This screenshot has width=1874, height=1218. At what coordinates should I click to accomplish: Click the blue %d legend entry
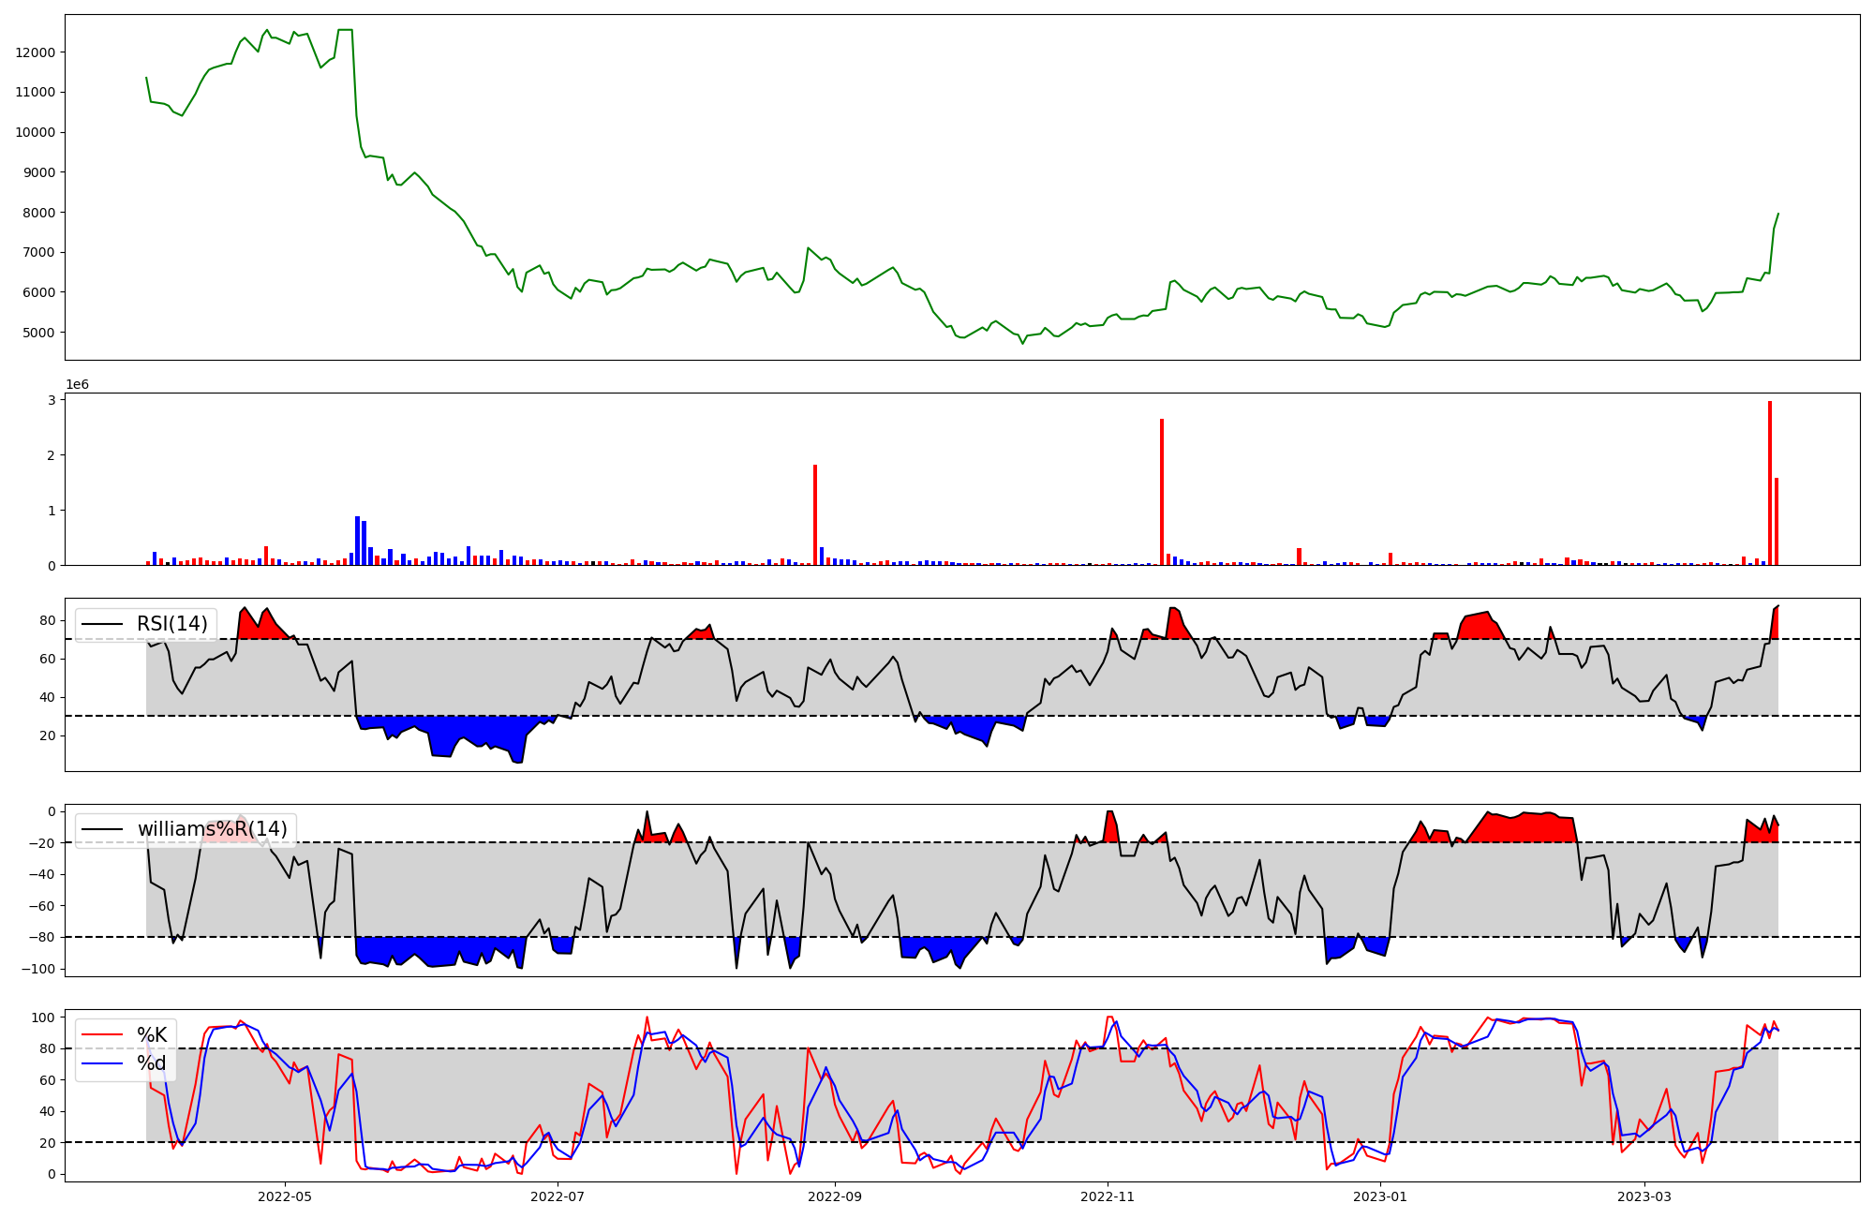tap(151, 1063)
